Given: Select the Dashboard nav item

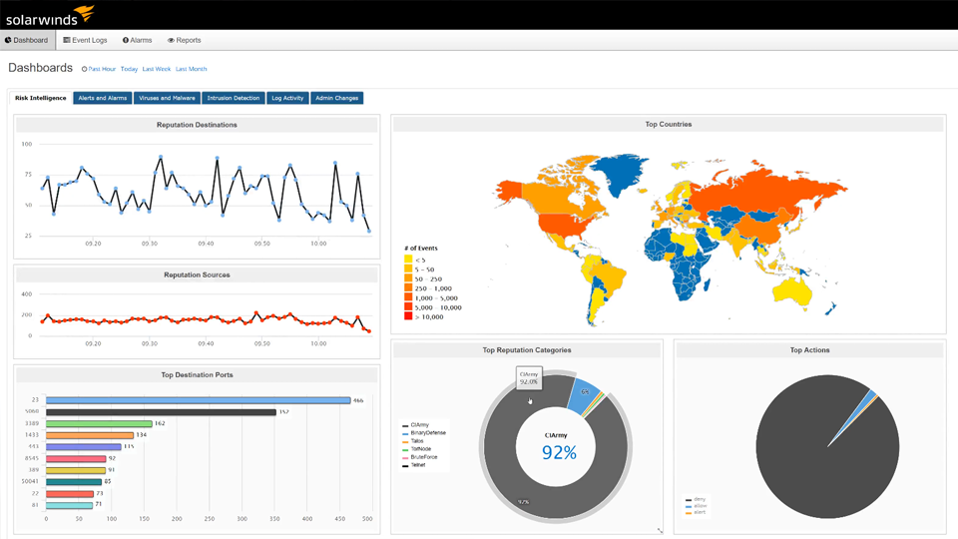Looking at the screenshot, I should [x=27, y=41].
